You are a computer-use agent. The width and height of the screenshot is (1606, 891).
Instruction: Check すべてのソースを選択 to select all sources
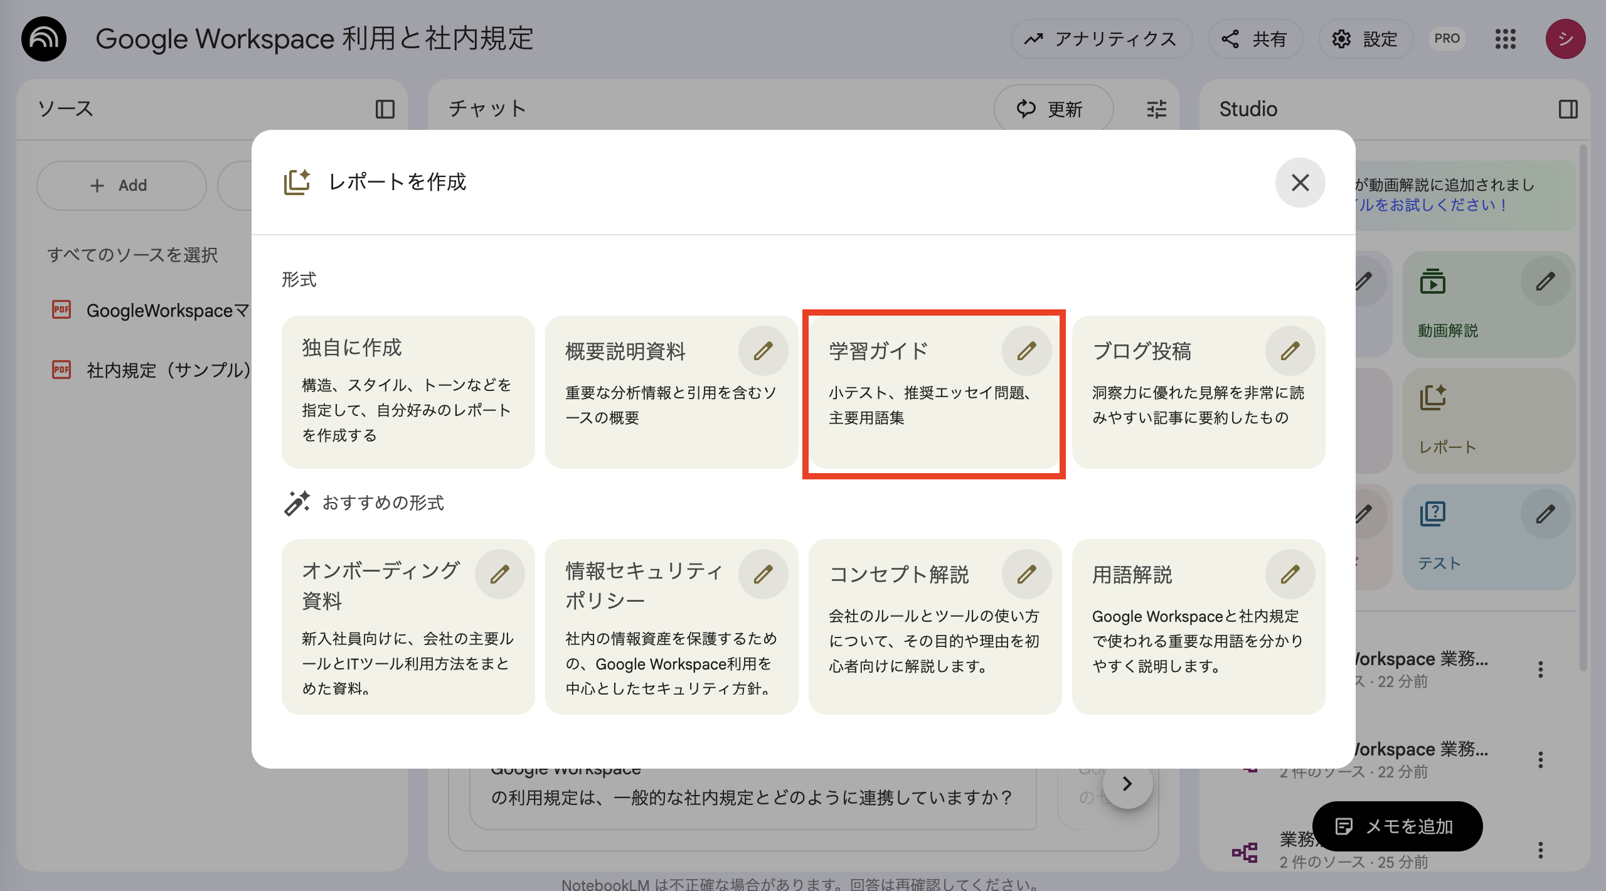(x=133, y=255)
